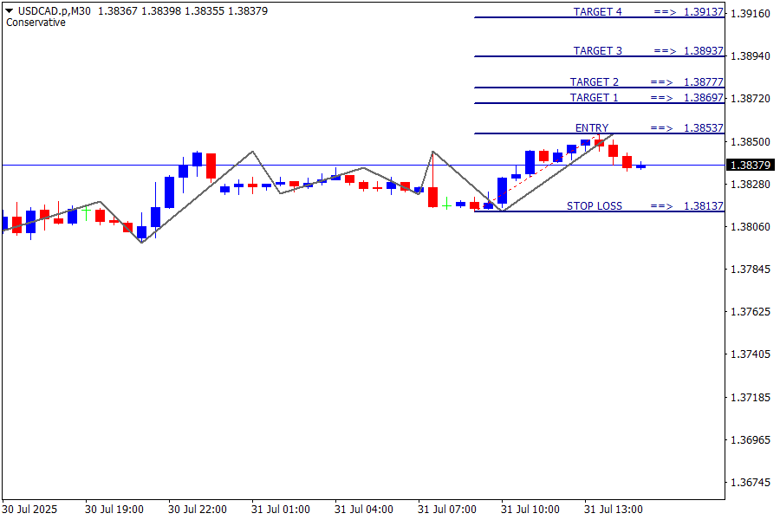Viewport: 780px width, 520px height.
Task: Click the 1.38537 entry price value
Action: tap(704, 128)
